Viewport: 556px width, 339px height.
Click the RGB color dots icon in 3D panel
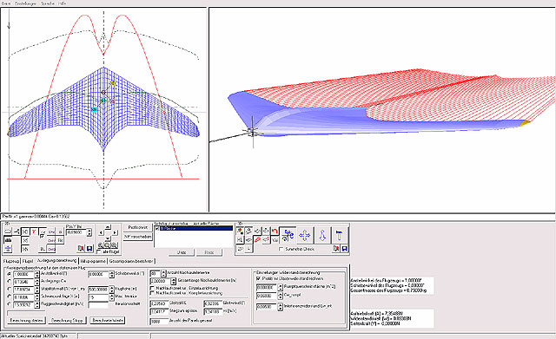[x=240, y=231]
